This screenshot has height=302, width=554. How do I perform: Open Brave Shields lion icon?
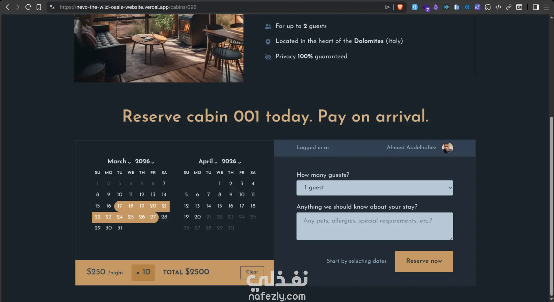click(400, 7)
